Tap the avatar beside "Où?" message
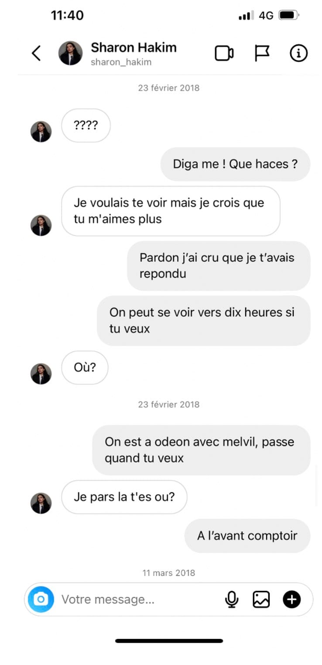Screen dimensions: 322x665 [41, 374]
